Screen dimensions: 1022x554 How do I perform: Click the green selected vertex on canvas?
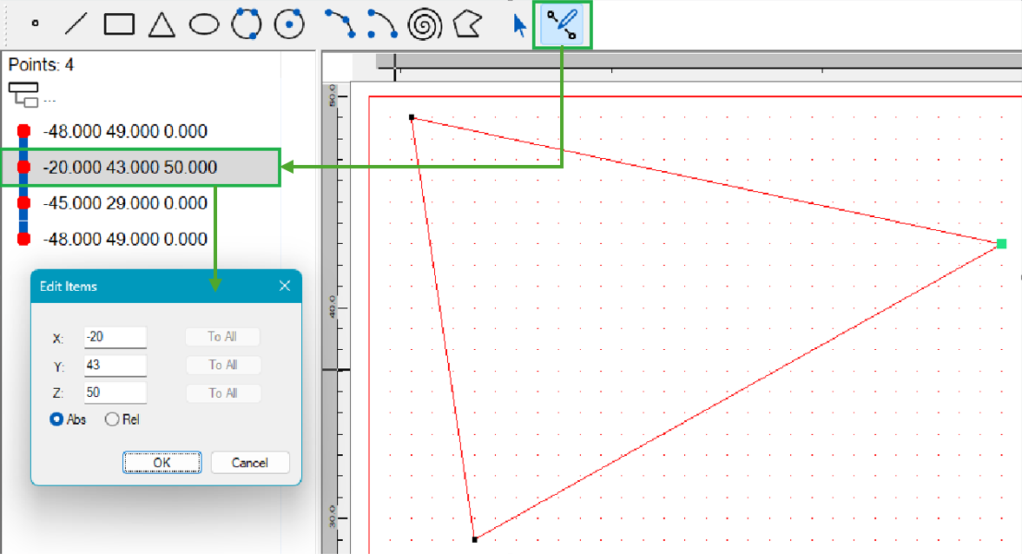pyautogui.click(x=1001, y=244)
